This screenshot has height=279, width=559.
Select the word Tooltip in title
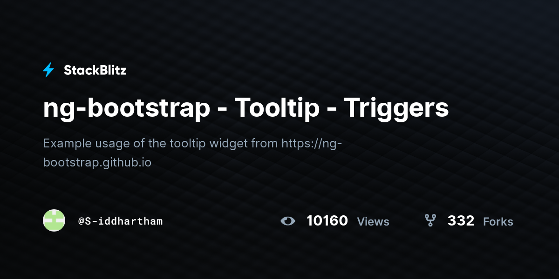coord(277,108)
